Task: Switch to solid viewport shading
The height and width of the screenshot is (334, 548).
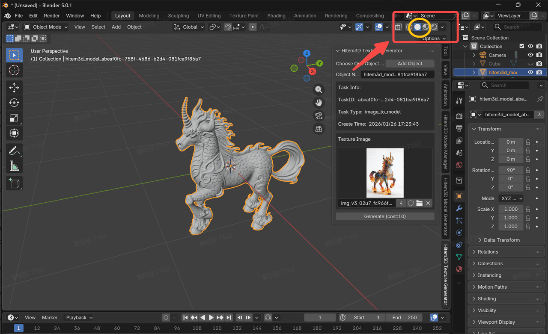Action: pos(417,27)
